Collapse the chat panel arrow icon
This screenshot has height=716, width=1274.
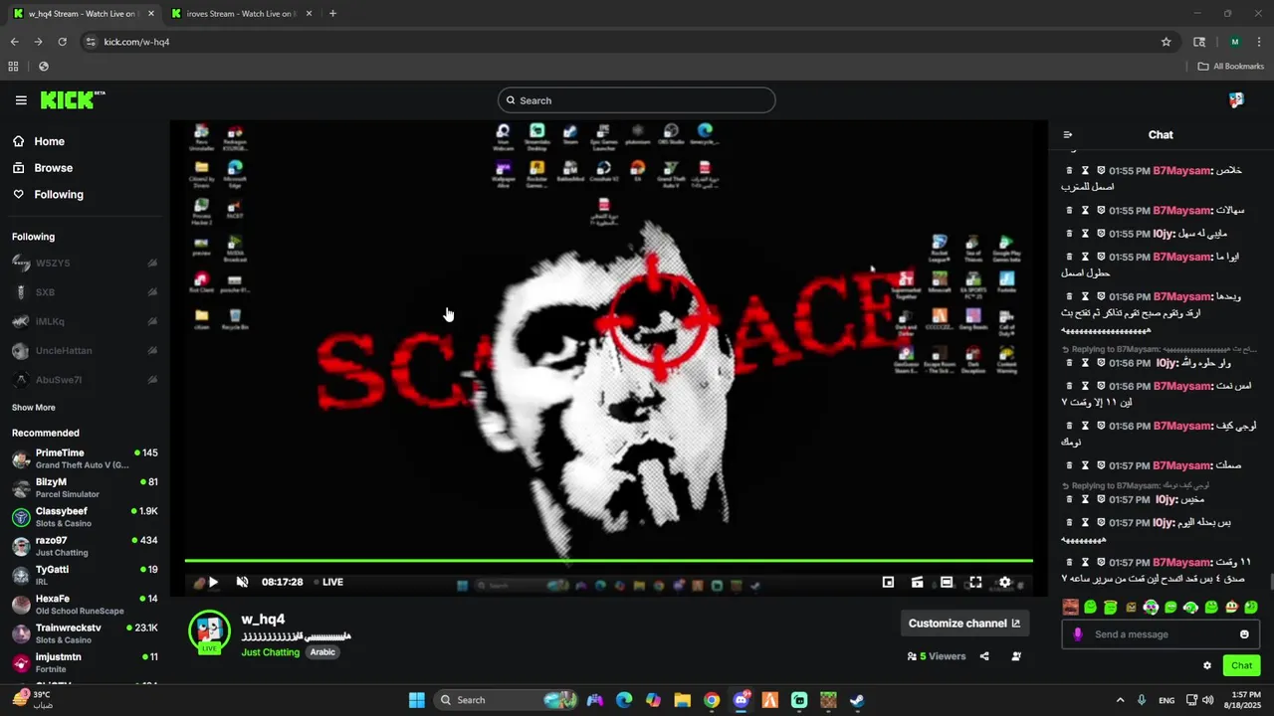1068,135
